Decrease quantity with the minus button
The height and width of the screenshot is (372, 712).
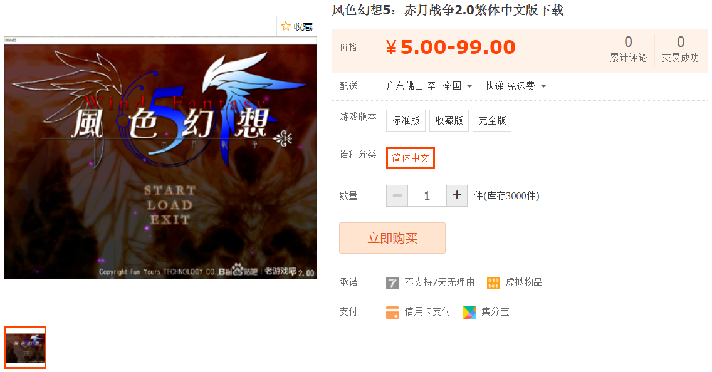pos(397,195)
